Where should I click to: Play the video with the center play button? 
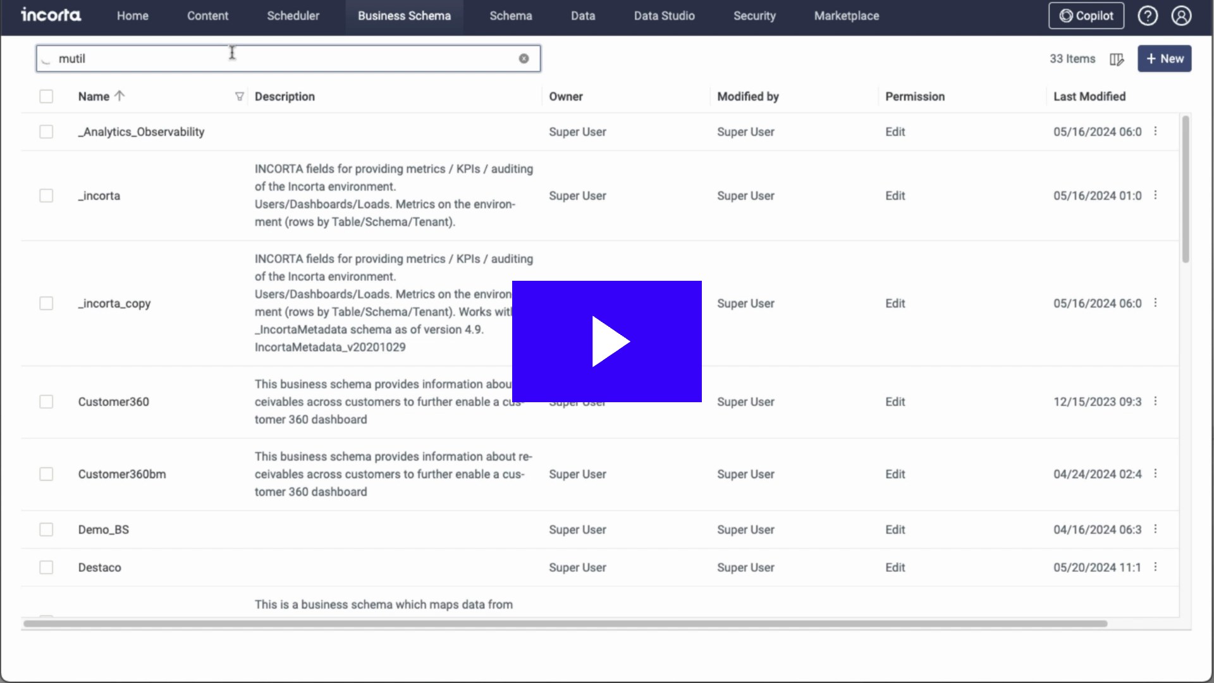607,341
